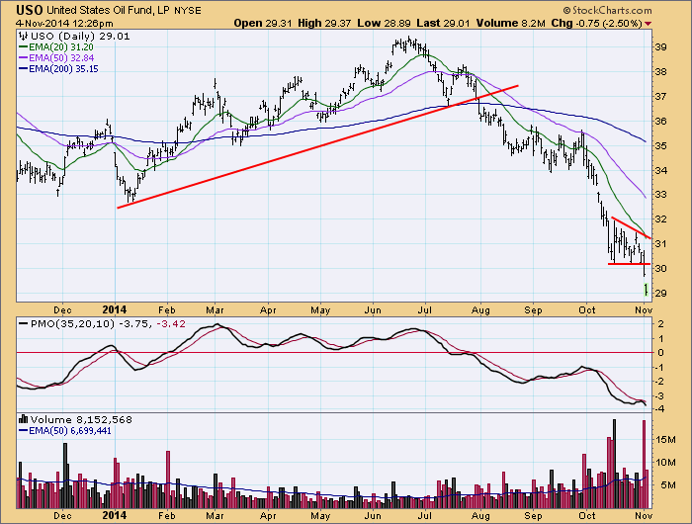Click the short red declining trendline in October
The width and height of the screenshot is (692, 524).
631,227
